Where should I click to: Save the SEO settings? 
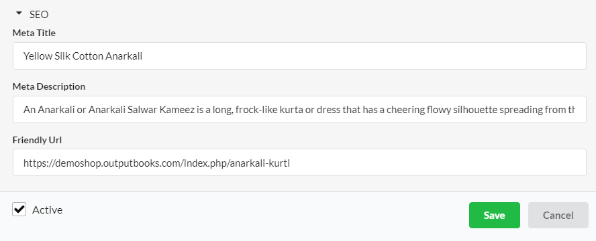tap(494, 216)
